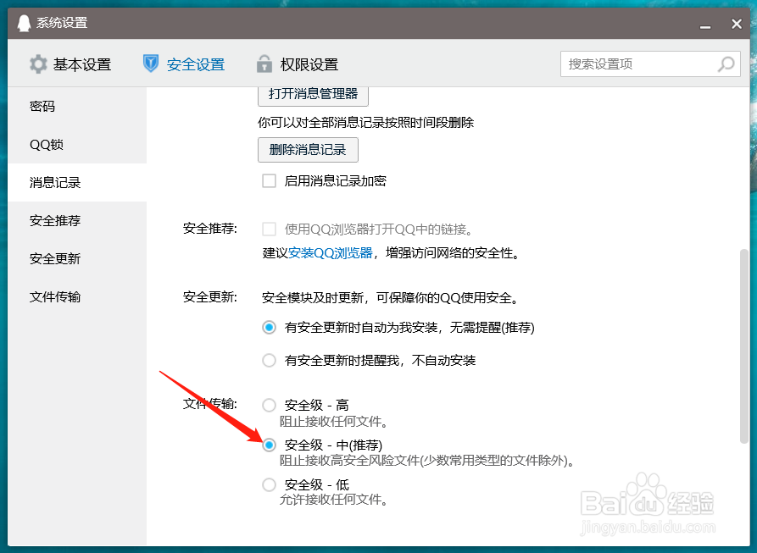Click the QQ penguin logo in title bar

(x=24, y=23)
